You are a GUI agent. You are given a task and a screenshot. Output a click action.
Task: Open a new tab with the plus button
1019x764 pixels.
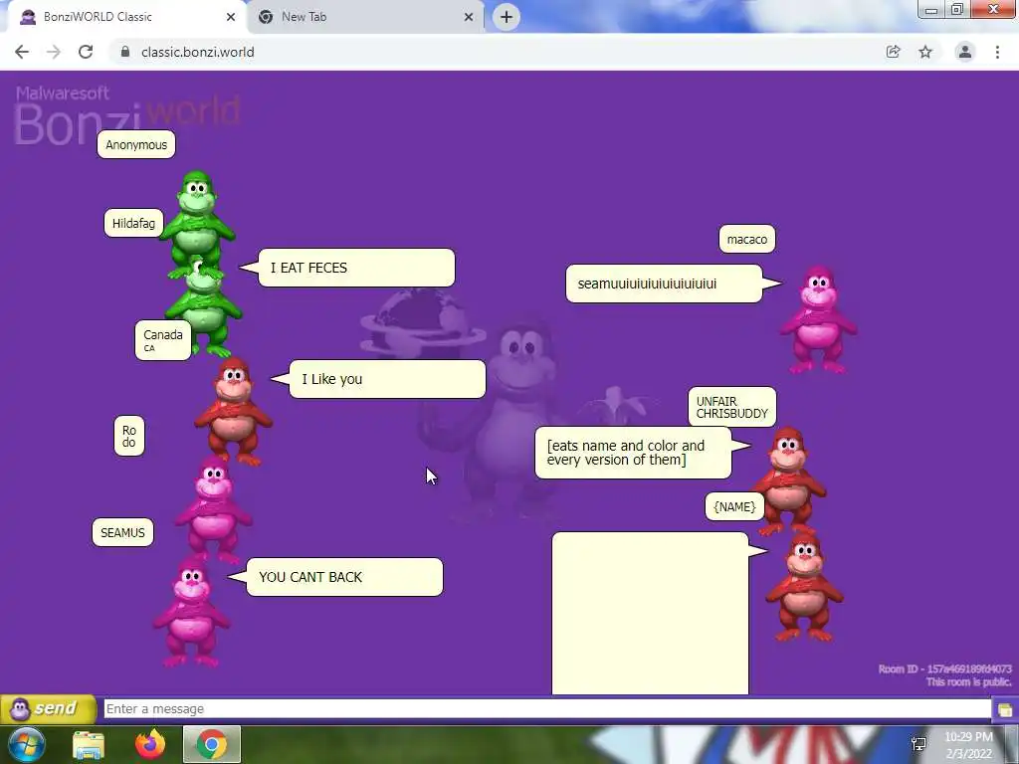[x=507, y=17]
